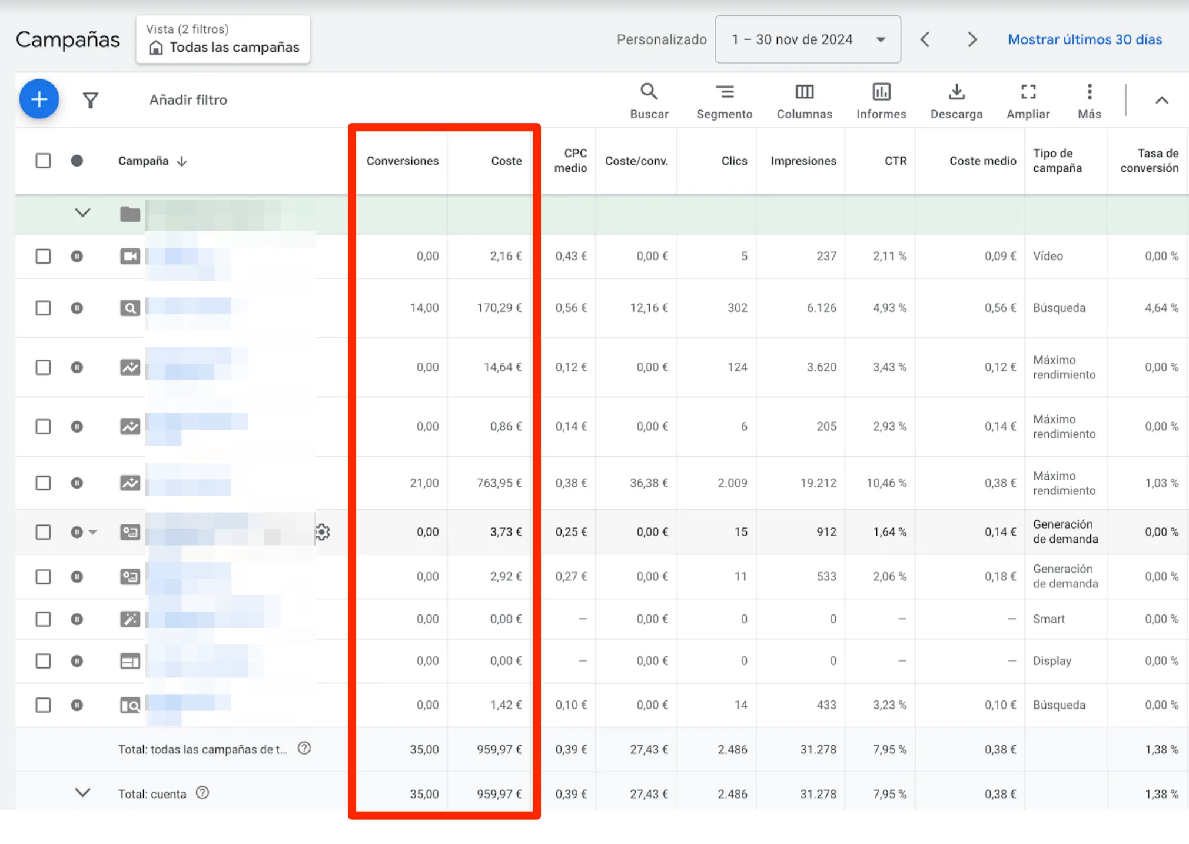1189x844 pixels.
Task: Select the Vídeo campaign row checkbox
Action: (x=43, y=257)
